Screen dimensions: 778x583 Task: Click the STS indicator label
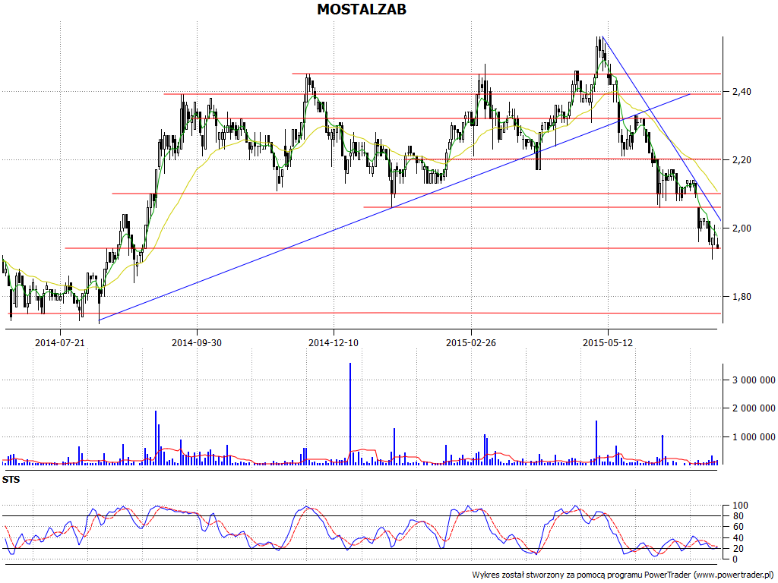click(11, 480)
